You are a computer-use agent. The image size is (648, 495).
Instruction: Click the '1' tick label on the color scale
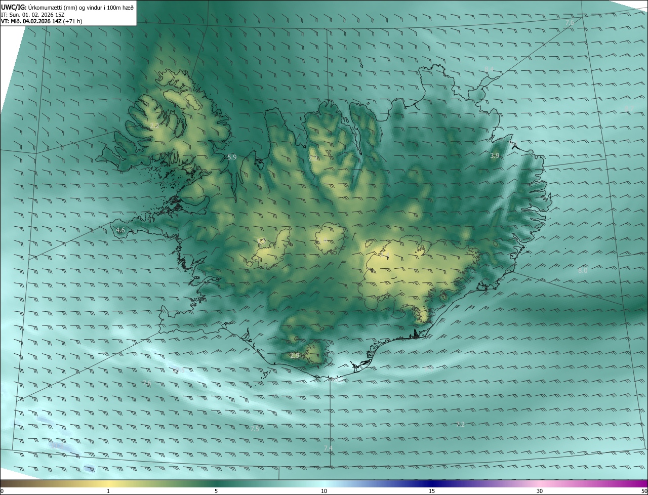point(108,491)
